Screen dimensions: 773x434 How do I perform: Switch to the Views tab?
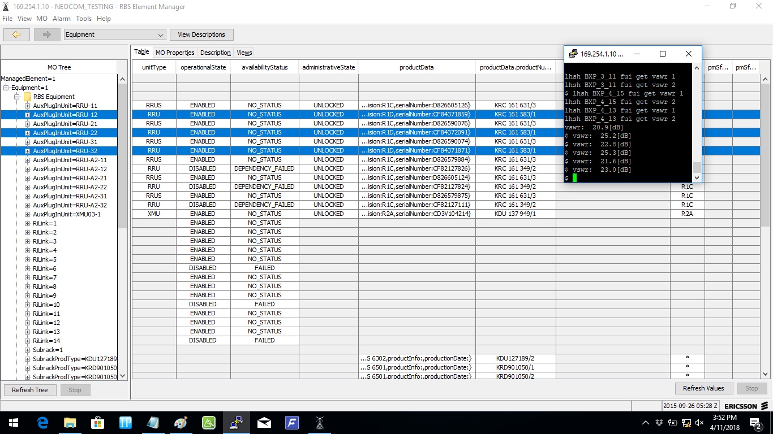coord(244,53)
